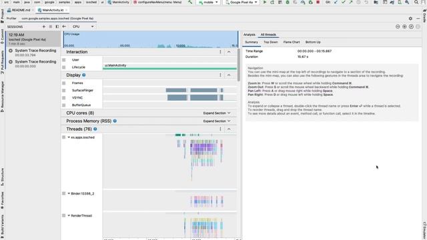Toggle the Binder:13398_2 thread checkbox
Image resolution: width=427 pixels, height=240 pixels.
(64, 193)
